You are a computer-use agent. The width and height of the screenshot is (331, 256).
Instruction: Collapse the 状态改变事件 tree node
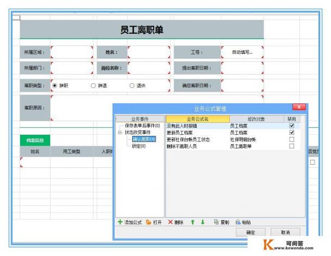click(120, 133)
